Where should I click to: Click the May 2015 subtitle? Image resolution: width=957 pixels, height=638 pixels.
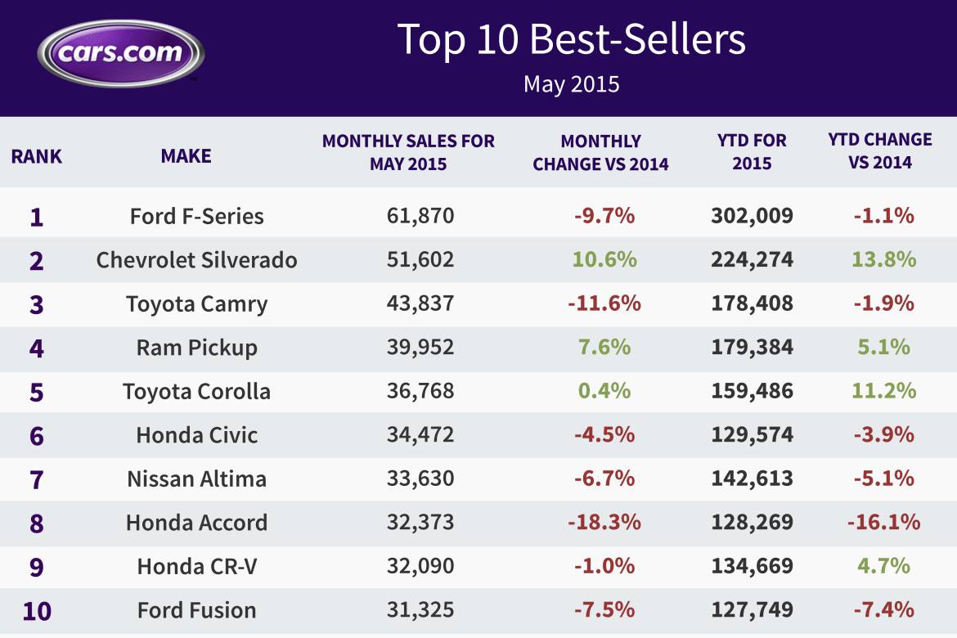(x=571, y=84)
